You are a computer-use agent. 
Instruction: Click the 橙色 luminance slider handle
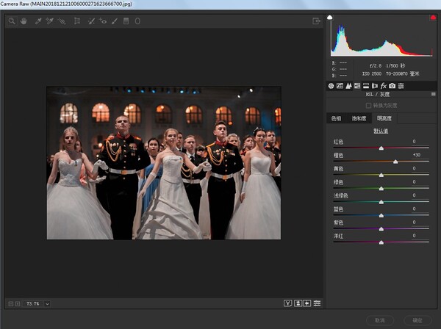[395, 162]
